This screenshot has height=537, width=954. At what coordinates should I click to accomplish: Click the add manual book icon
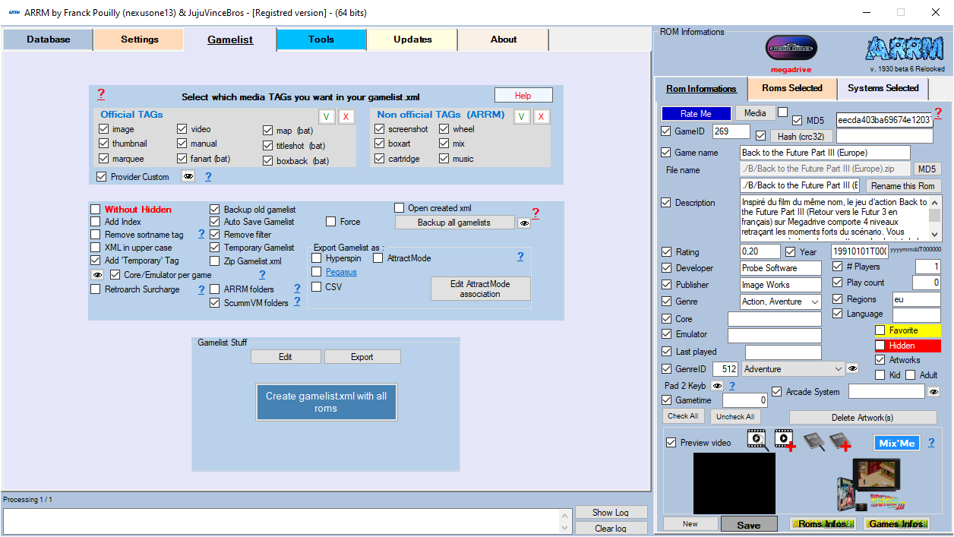[840, 441]
